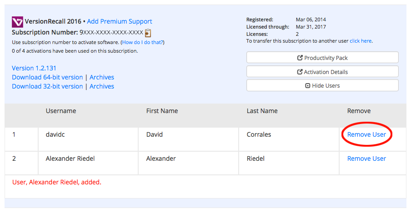The width and height of the screenshot is (411, 213).
Task: Click the Hide Users collapse icon
Action: click(x=308, y=86)
